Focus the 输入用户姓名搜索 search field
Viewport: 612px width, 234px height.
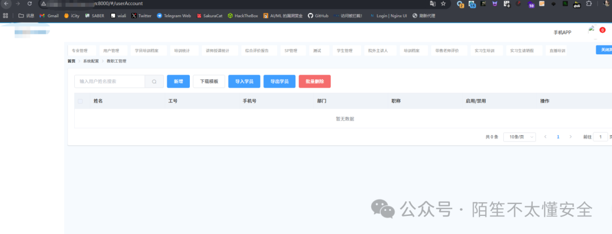click(110, 81)
